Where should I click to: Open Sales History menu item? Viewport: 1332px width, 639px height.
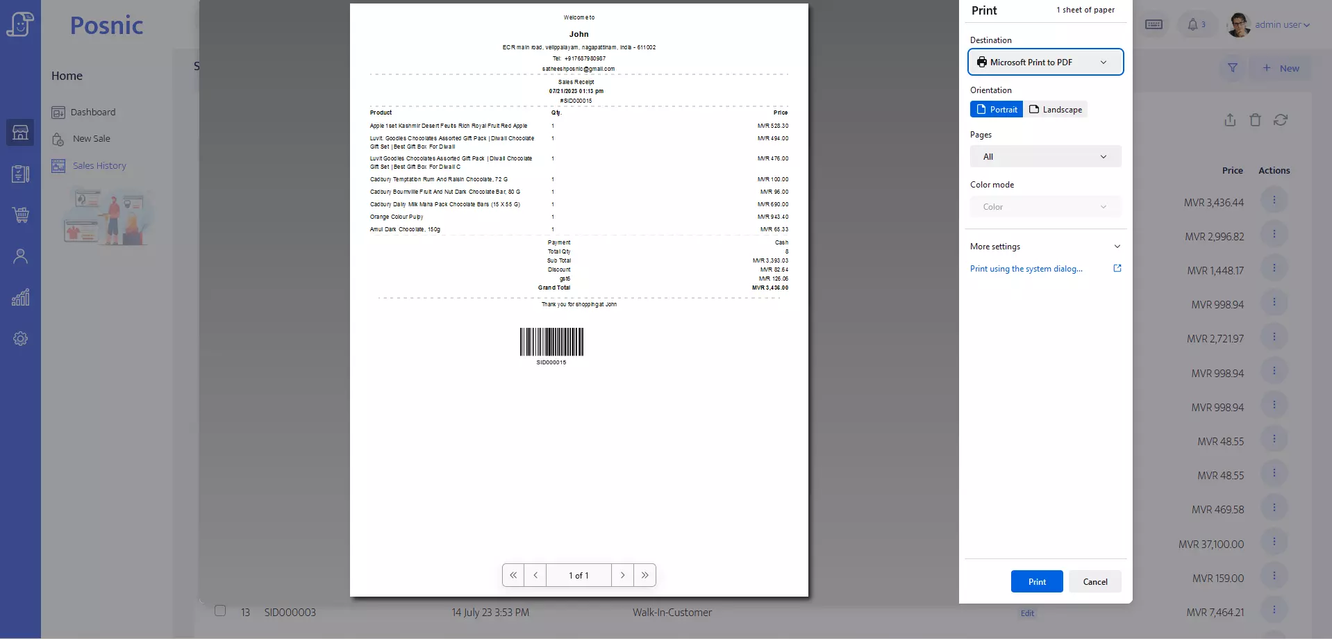99,166
